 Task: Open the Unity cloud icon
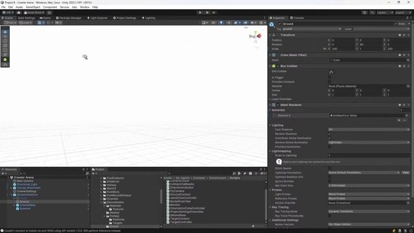point(19,12)
